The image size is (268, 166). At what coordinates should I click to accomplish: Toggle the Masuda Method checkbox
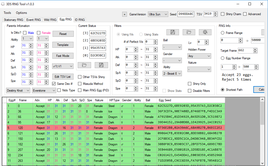[80, 84]
